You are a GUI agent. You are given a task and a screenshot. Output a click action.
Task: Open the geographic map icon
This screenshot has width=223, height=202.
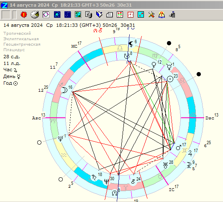point(78,15)
